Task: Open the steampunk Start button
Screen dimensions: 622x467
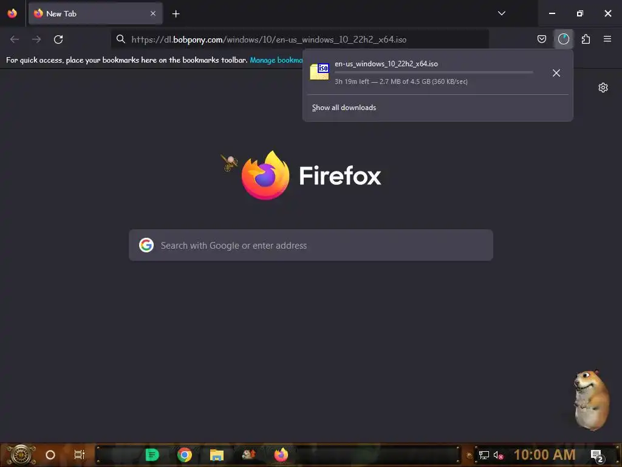Action: tap(21, 455)
